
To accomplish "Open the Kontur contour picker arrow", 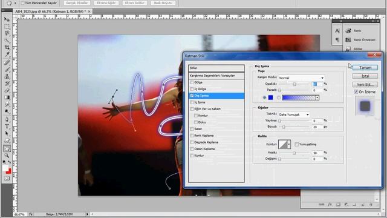I will tap(289, 144).
